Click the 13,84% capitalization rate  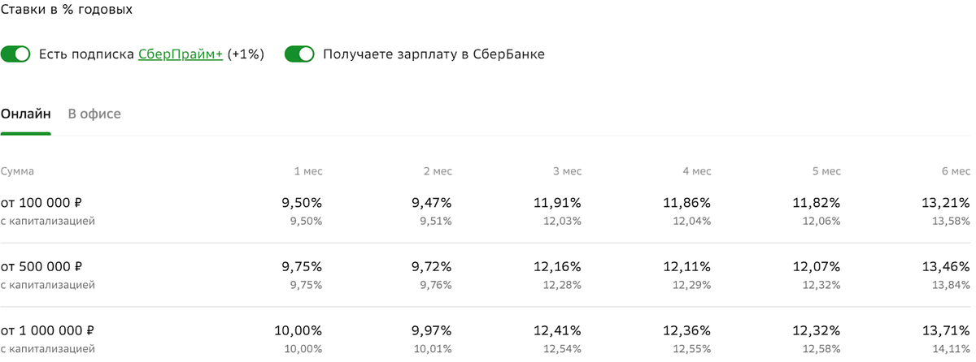coord(950,285)
